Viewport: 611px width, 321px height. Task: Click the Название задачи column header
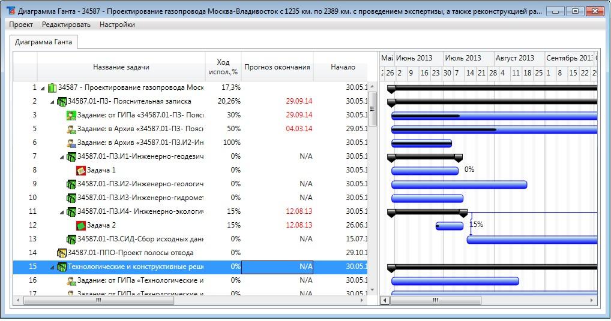(121, 67)
